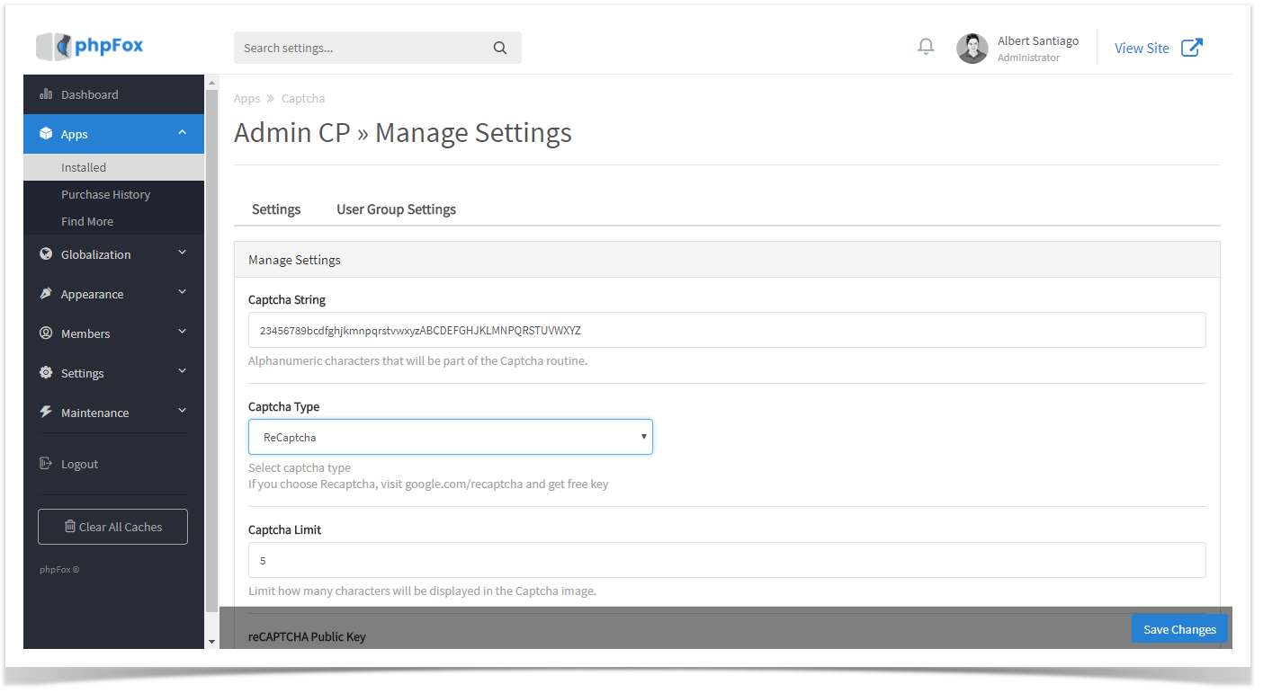Click the Albert Santiago username text
1263x693 pixels.
pos(1038,40)
